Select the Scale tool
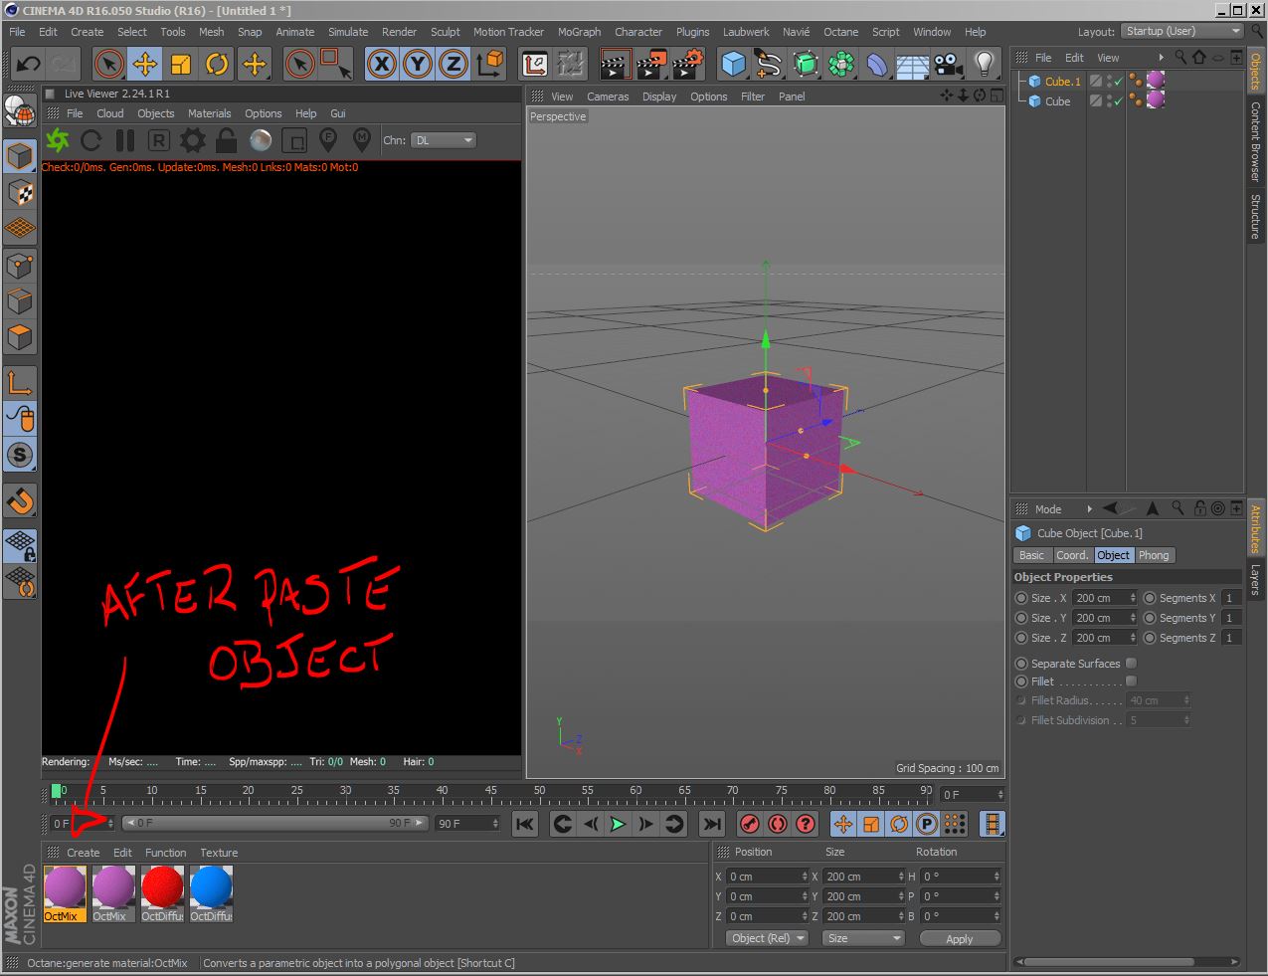The width and height of the screenshot is (1268, 976). (x=181, y=65)
